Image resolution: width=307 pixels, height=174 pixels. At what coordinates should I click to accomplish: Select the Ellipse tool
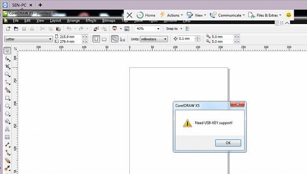[x=7, y=106]
